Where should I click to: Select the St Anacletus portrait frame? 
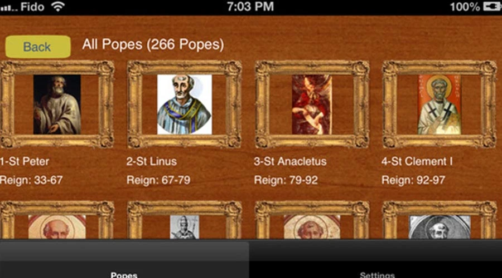312,105
